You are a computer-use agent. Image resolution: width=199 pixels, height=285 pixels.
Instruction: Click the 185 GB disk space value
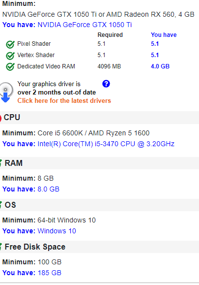click(x=50, y=273)
